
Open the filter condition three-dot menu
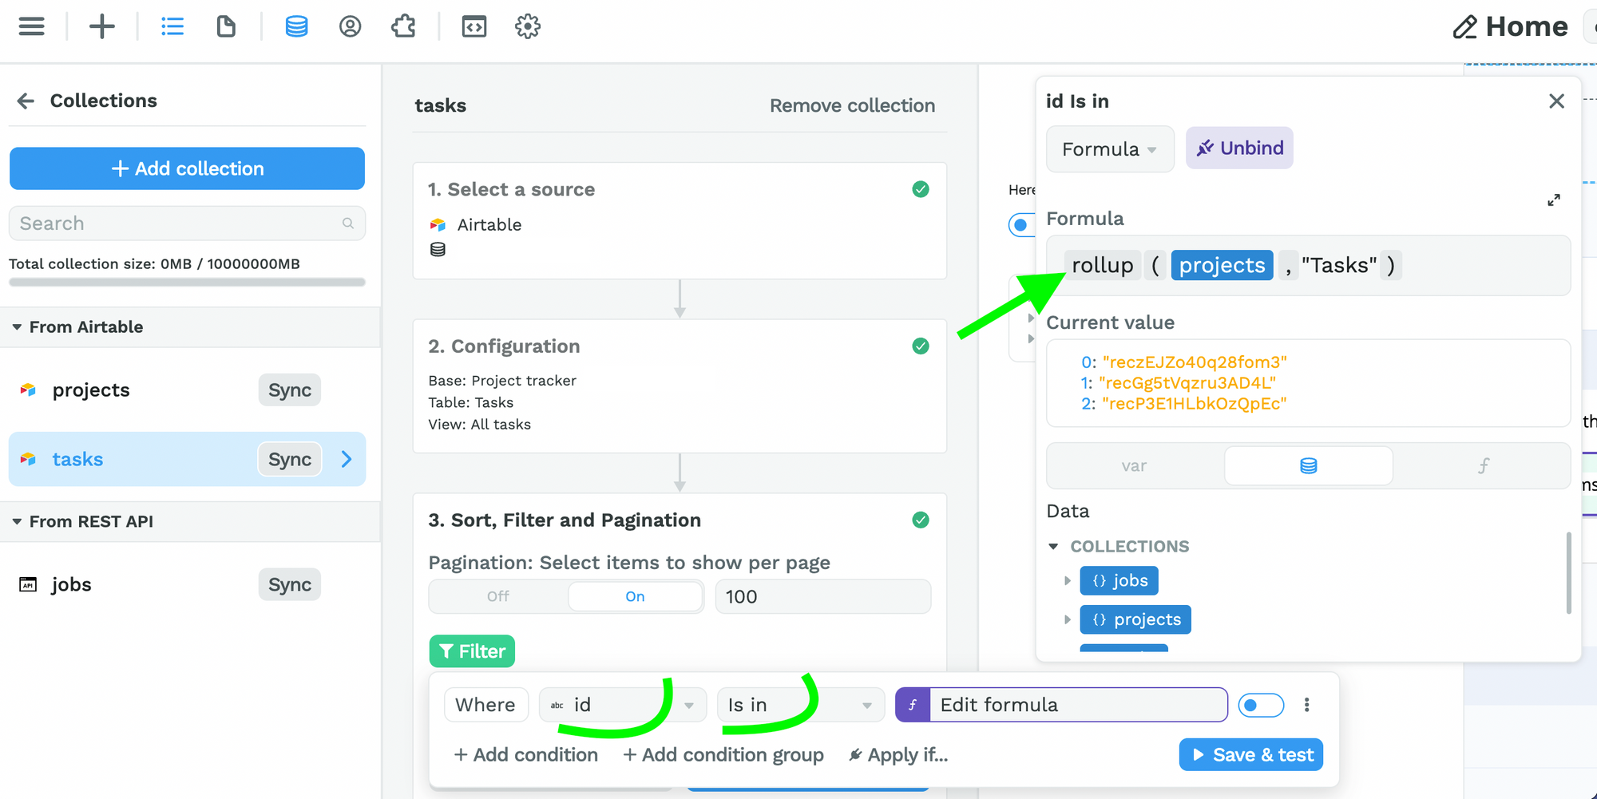[x=1306, y=705]
